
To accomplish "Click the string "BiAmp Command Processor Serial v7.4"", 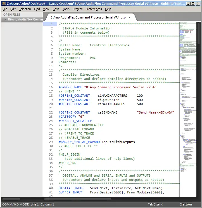I will pos(120,87).
